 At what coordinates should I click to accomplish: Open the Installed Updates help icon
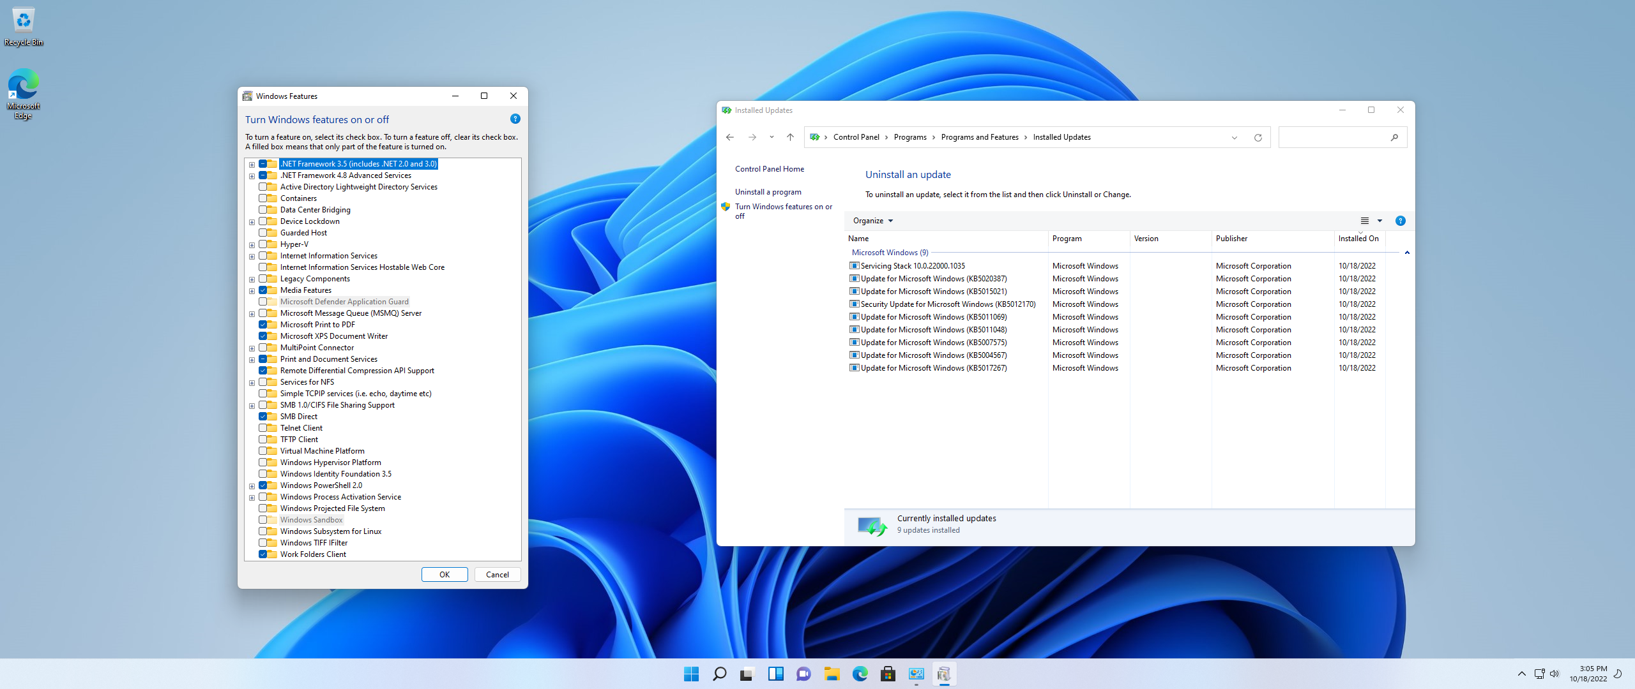[1401, 221]
